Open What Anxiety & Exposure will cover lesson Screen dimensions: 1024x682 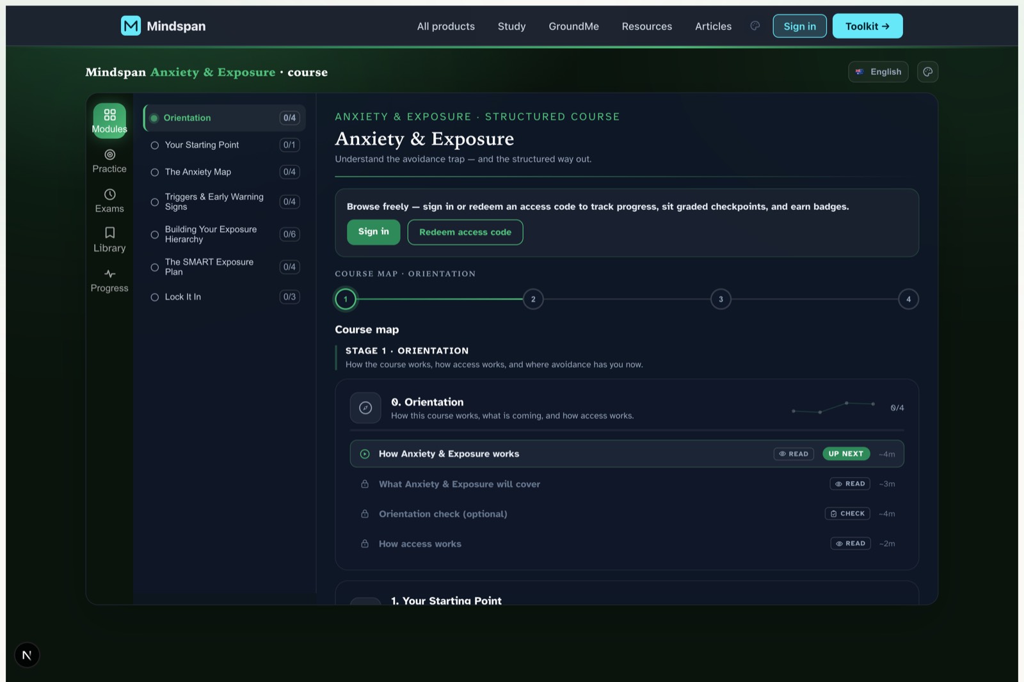click(x=627, y=484)
